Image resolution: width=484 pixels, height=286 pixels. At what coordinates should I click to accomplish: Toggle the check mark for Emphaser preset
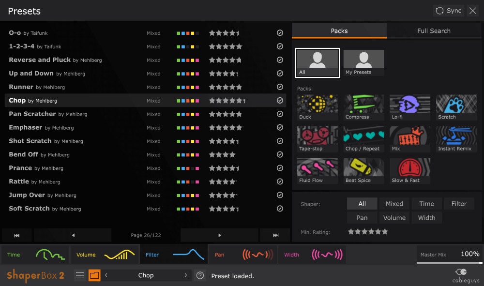pyautogui.click(x=280, y=127)
